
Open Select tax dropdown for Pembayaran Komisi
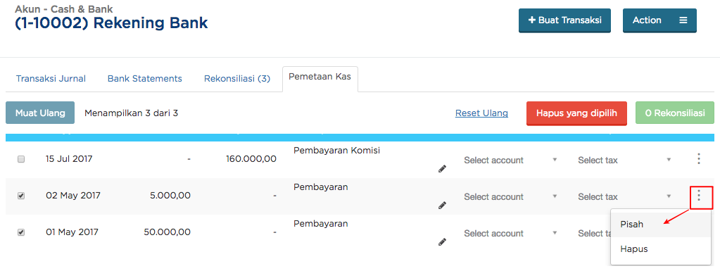(x=624, y=160)
